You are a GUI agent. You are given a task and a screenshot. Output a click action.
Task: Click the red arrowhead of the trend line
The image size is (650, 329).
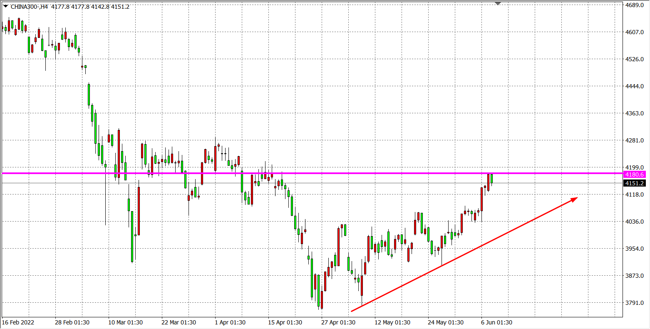pos(575,199)
